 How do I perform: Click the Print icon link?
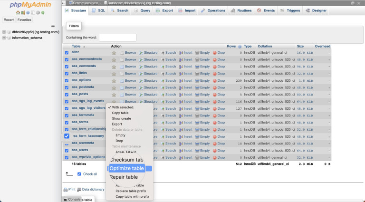(69, 190)
